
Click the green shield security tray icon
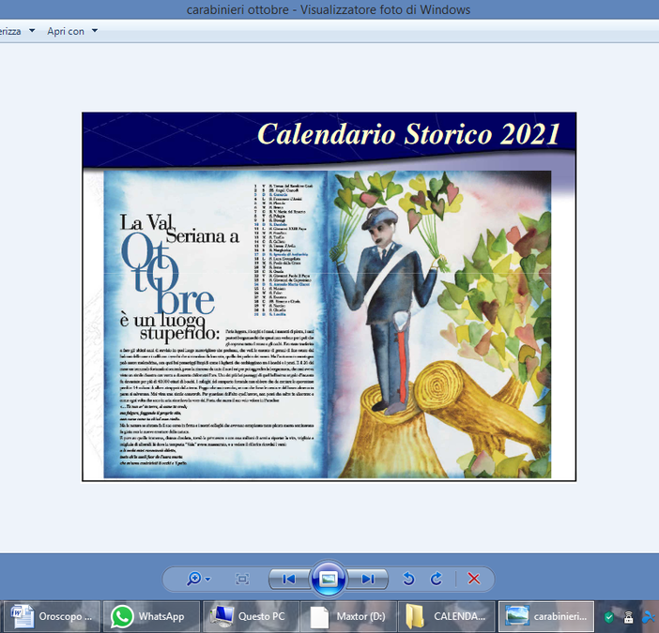tap(609, 617)
